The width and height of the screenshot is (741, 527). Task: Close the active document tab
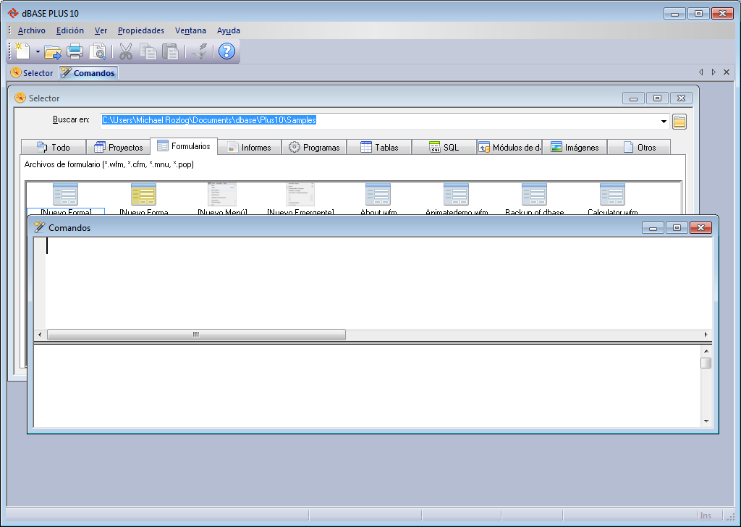pyautogui.click(x=727, y=72)
